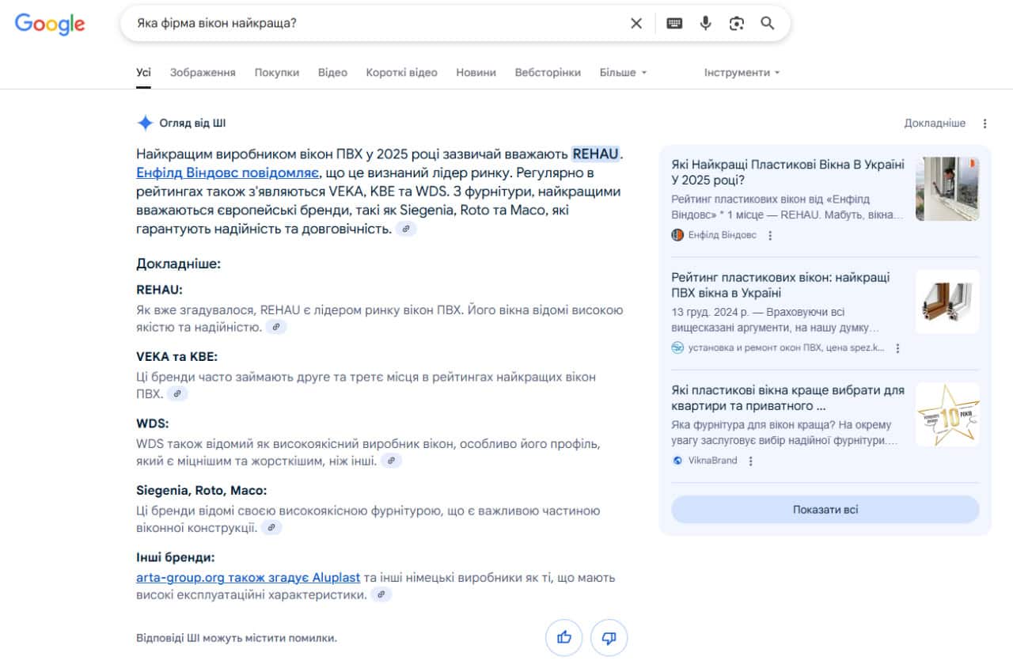Viewport: 1013px width, 672px height.
Task: Expand the Більше dropdown
Action: click(x=624, y=72)
